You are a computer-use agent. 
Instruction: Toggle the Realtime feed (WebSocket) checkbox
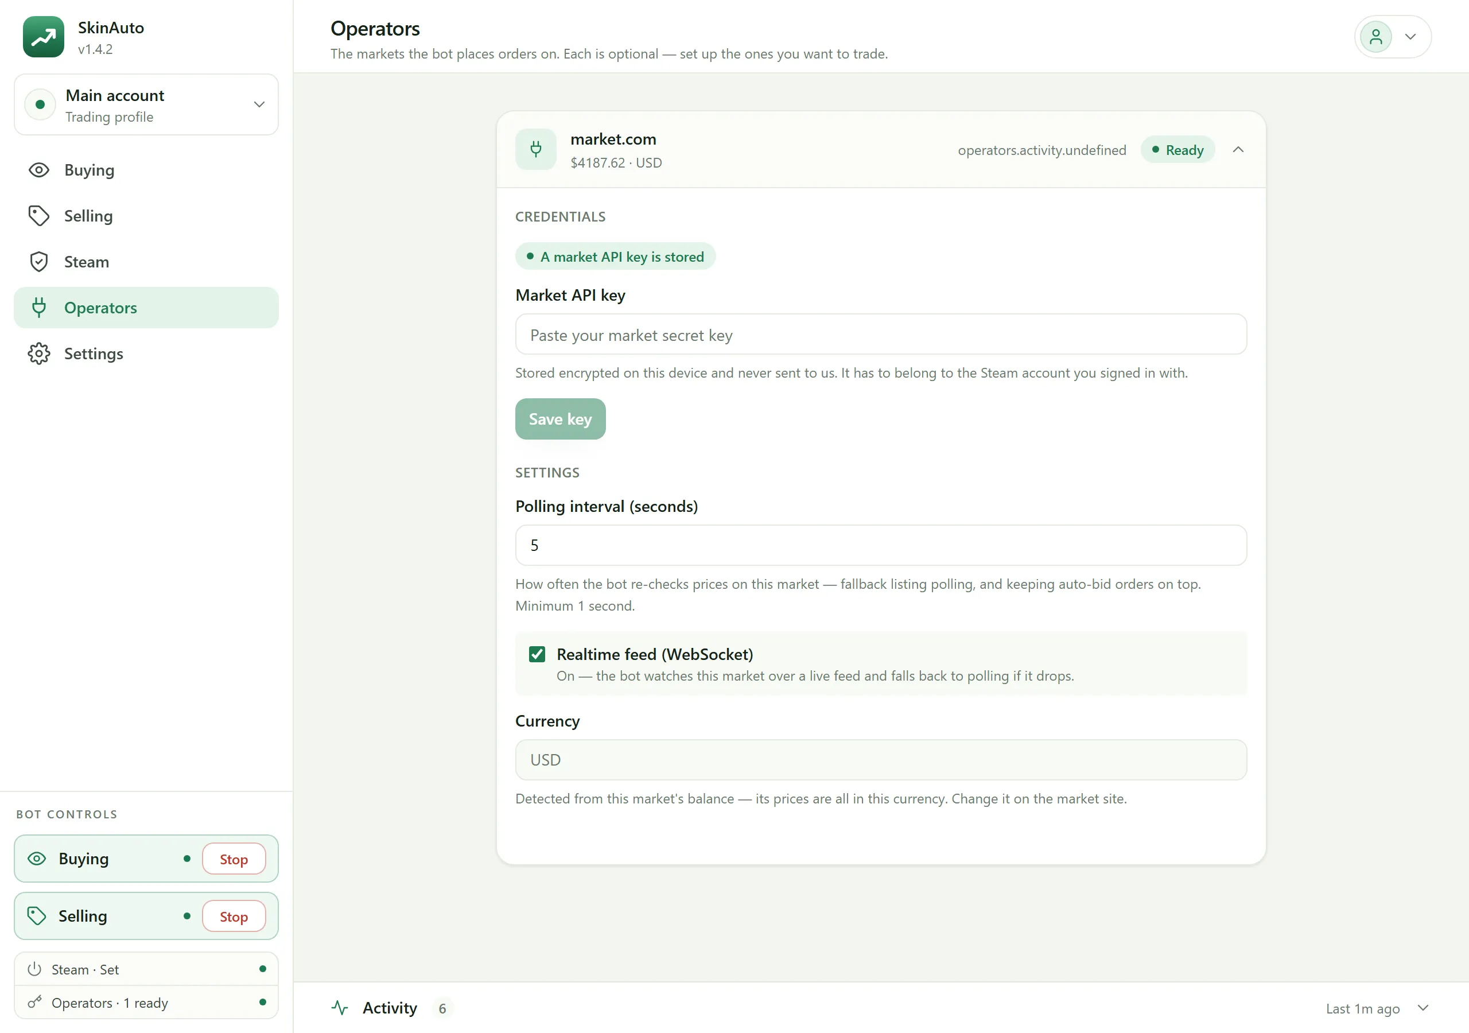tap(537, 654)
